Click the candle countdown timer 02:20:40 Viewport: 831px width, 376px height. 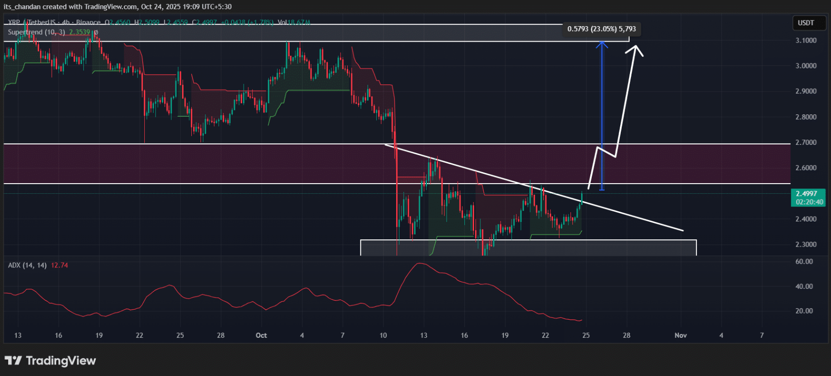tap(809, 202)
